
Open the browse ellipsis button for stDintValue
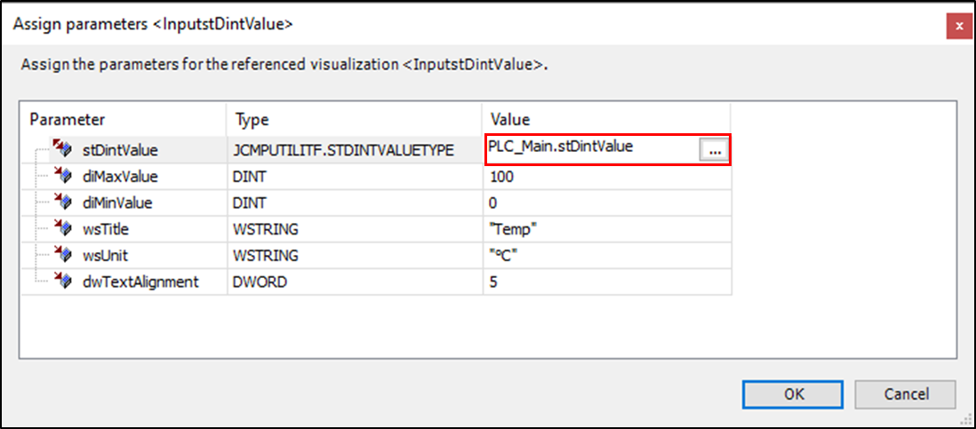pyautogui.click(x=714, y=151)
